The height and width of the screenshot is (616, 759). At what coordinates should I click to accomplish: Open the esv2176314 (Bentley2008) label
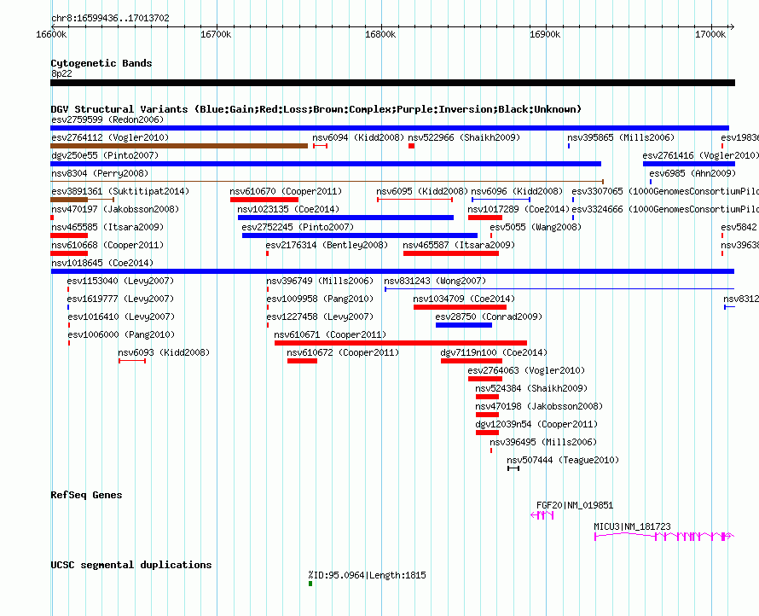[327, 245]
